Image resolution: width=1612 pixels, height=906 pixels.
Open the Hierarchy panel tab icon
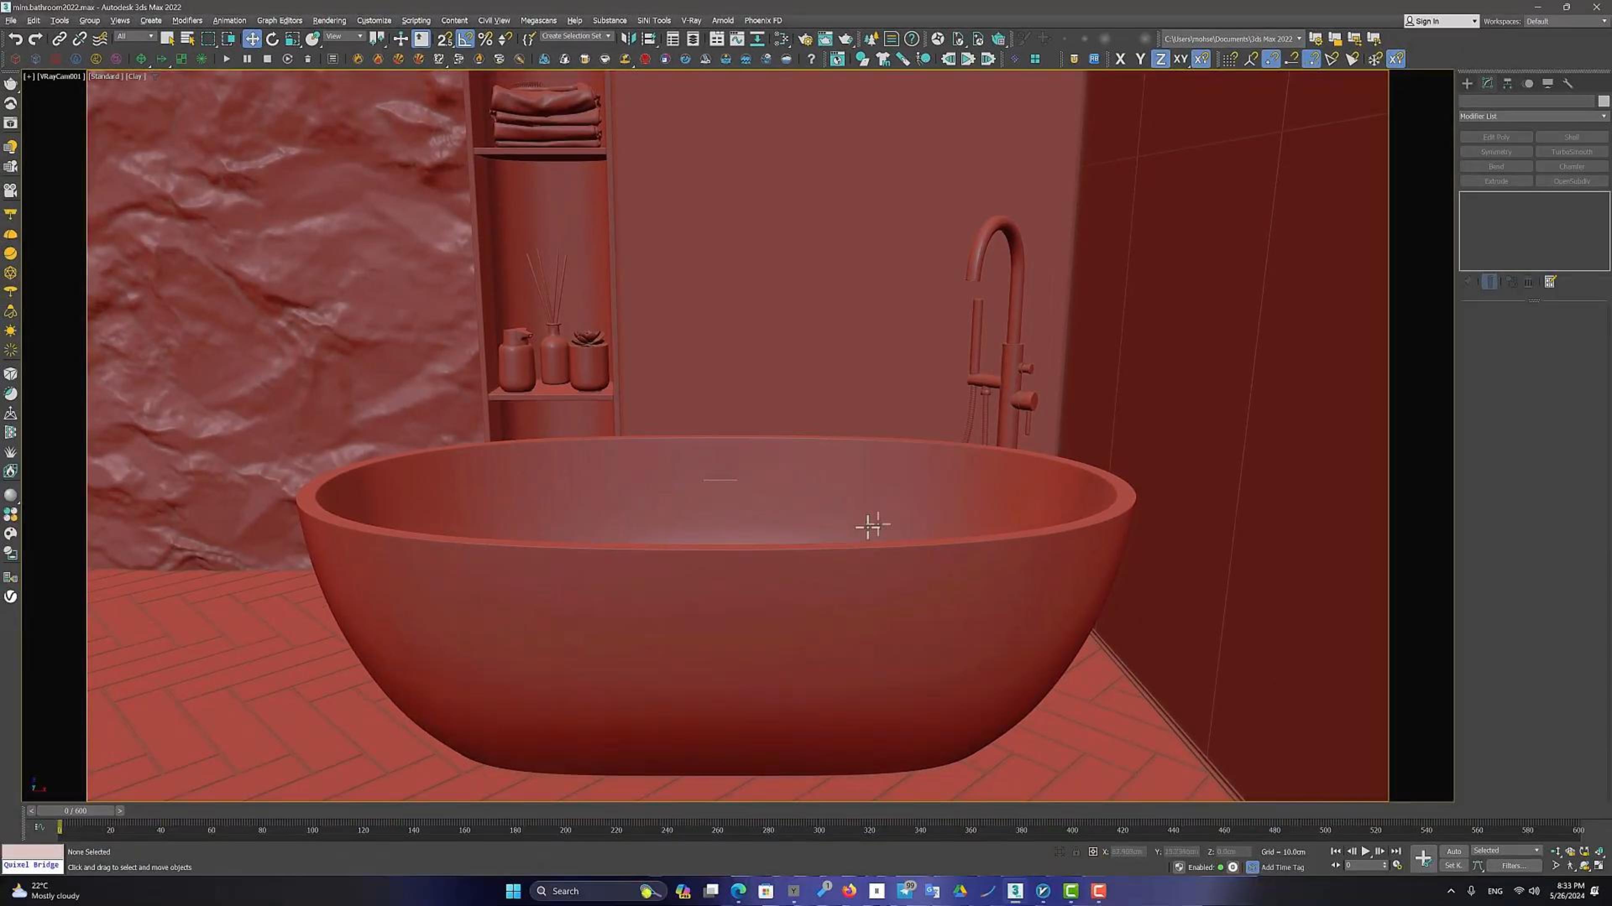(x=1507, y=83)
